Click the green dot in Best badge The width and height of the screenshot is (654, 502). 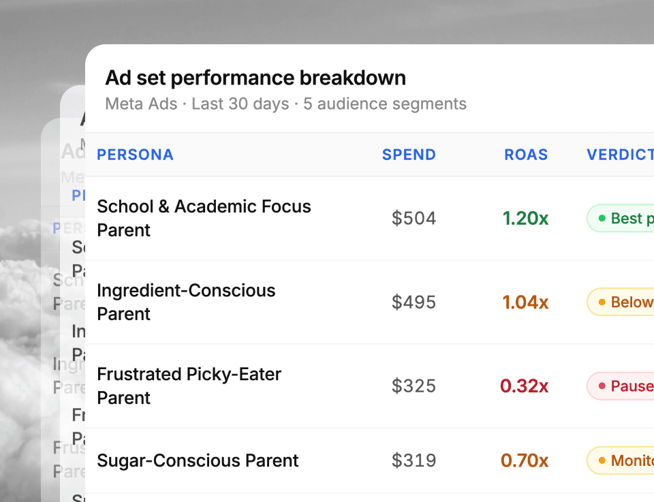pos(602,219)
